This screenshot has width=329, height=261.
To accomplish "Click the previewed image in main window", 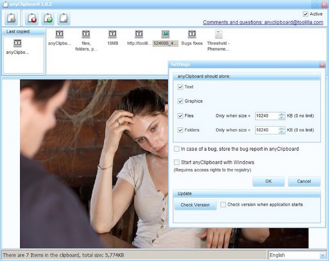I will (94, 163).
